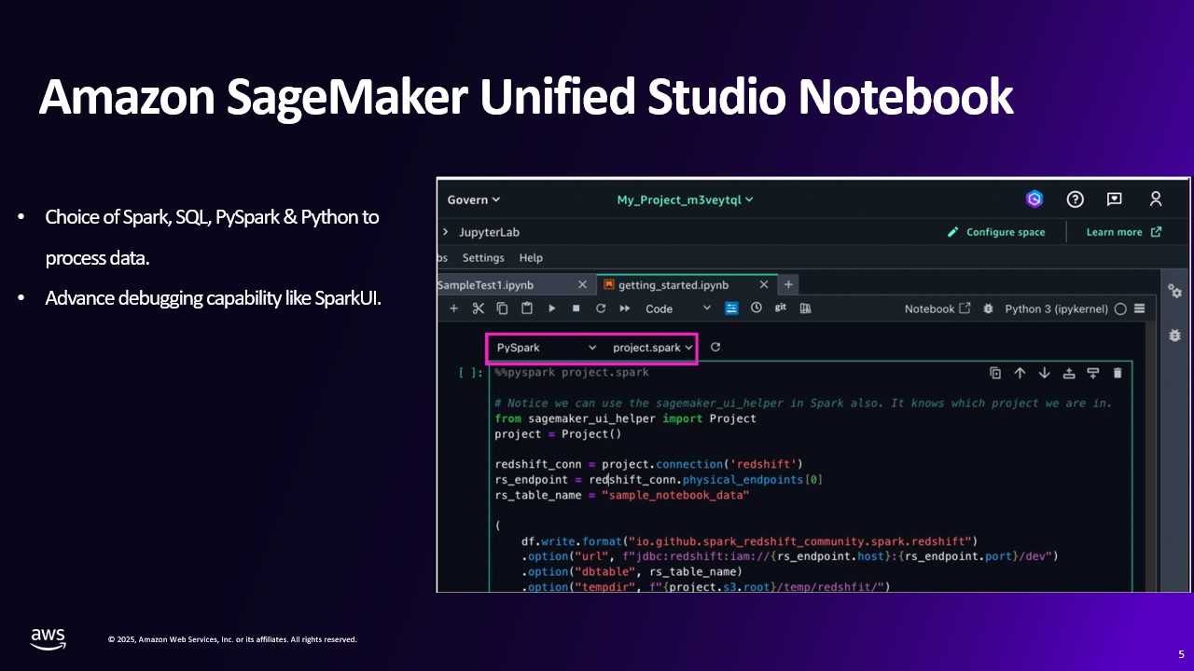Insert a new cell with the plus icon
Screen dimensions: 1194x671
point(454,308)
